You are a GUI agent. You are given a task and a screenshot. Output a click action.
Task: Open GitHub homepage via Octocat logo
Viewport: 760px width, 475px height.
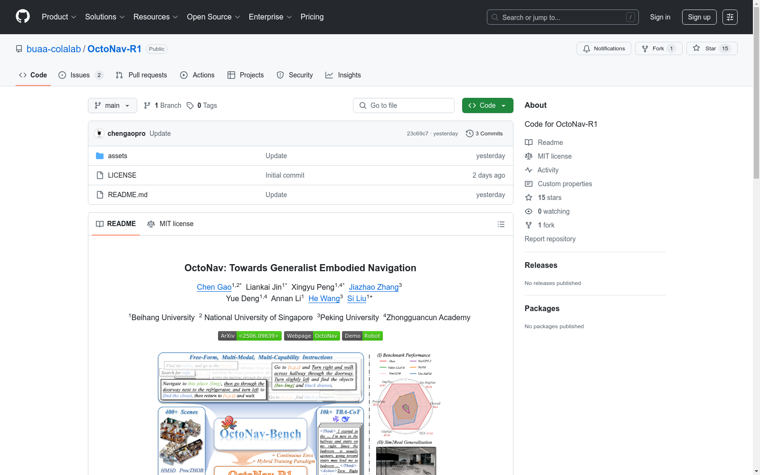pyautogui.click(x=23, y=17)
